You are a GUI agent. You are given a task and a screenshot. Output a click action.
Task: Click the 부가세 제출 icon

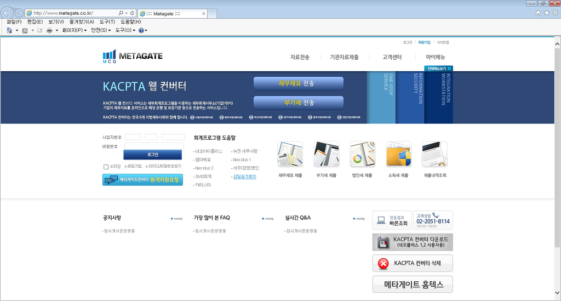pyautogui.click(x=327, y=154)
